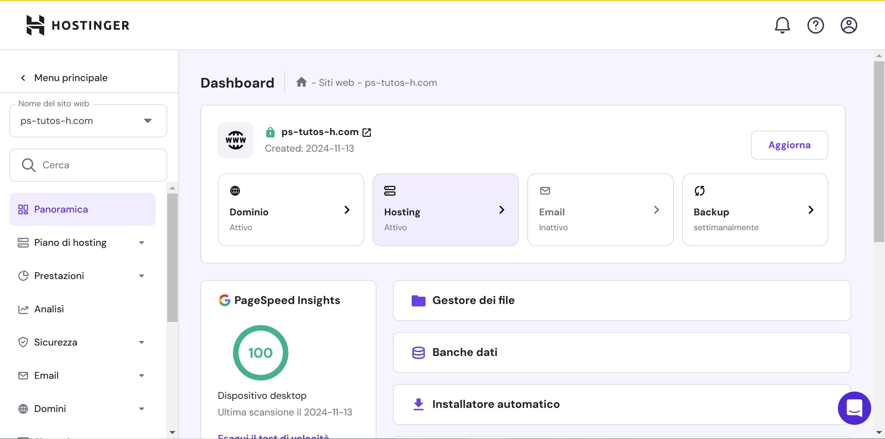Click the home icon in breadcrumb
Viewport: 885px width, 439px height.
point(301,82)
